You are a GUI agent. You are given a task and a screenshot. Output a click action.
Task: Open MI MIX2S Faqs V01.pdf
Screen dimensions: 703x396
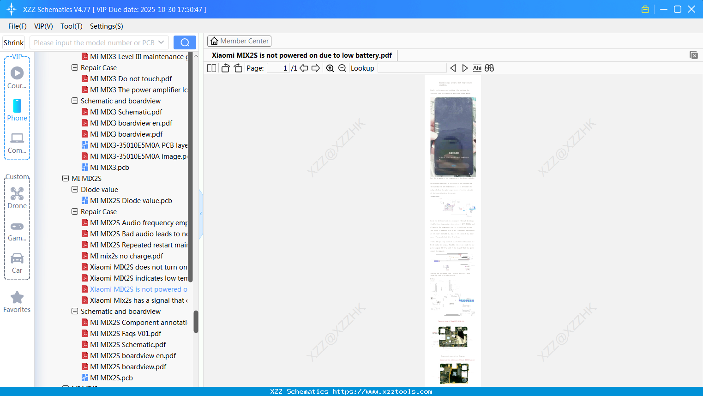(x=126, y=333)
